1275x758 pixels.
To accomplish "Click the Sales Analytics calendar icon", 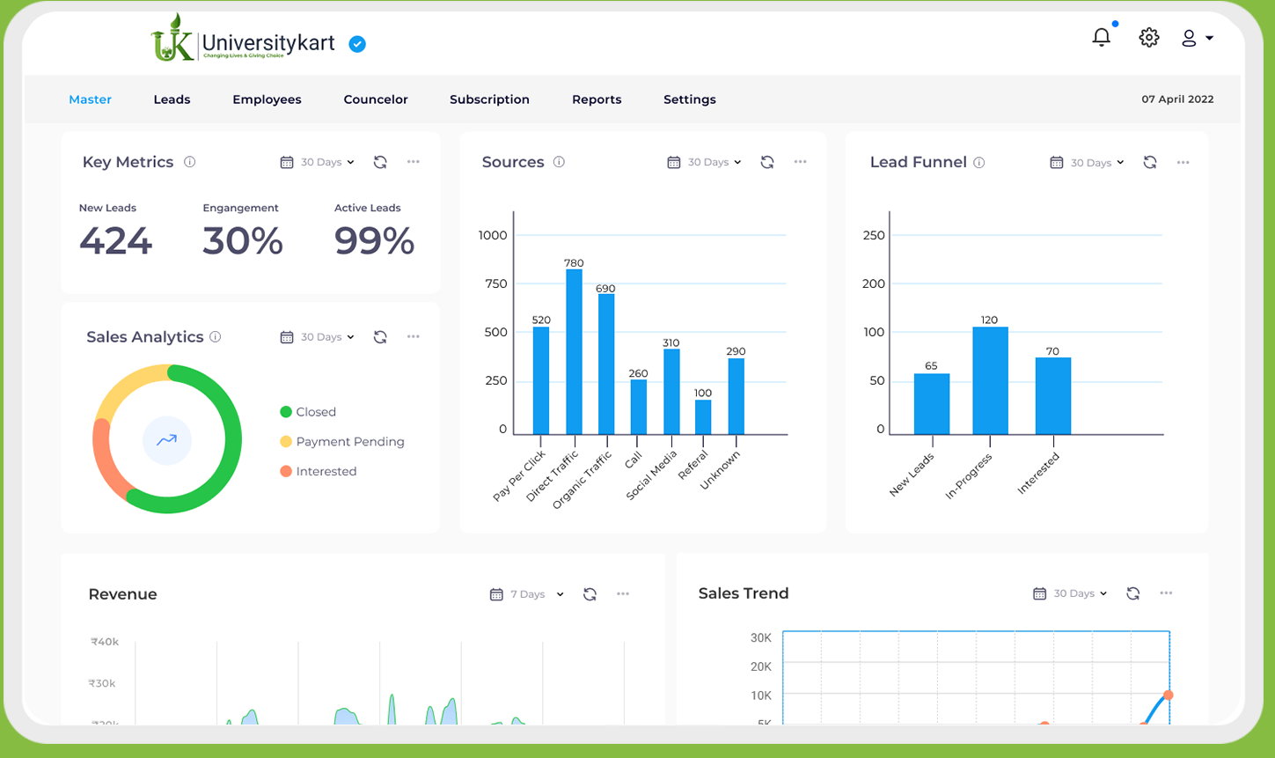I will [x=287, y=337].
